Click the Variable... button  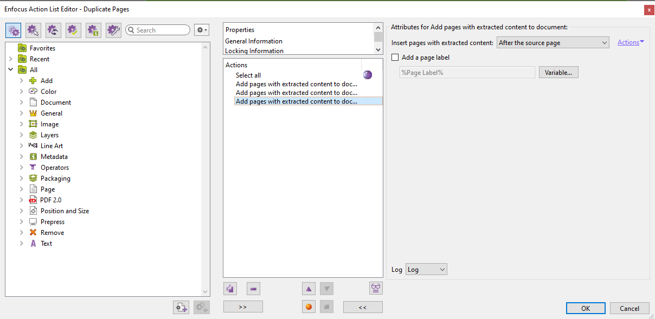click(558, 72)
